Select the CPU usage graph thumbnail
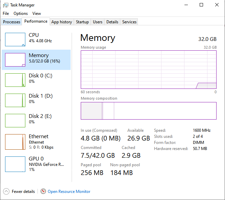Screen dimensions: 225x200 point(15,40)
